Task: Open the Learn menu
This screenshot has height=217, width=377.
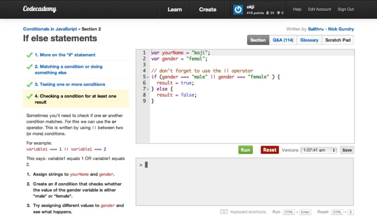Action: click(175, 9)
